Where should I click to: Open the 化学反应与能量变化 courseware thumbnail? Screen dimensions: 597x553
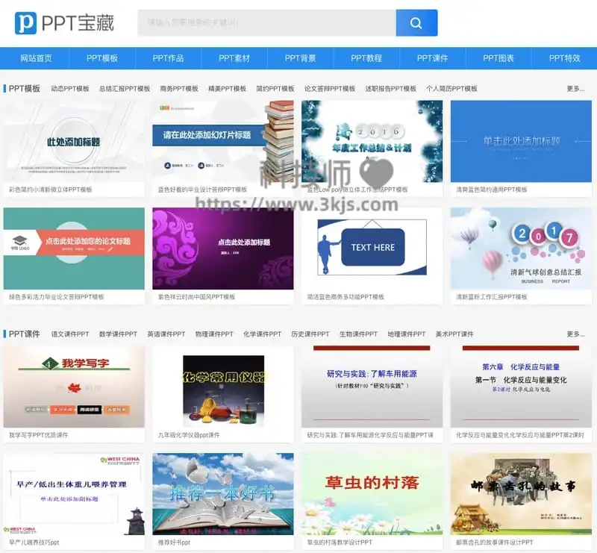(521, 387)
